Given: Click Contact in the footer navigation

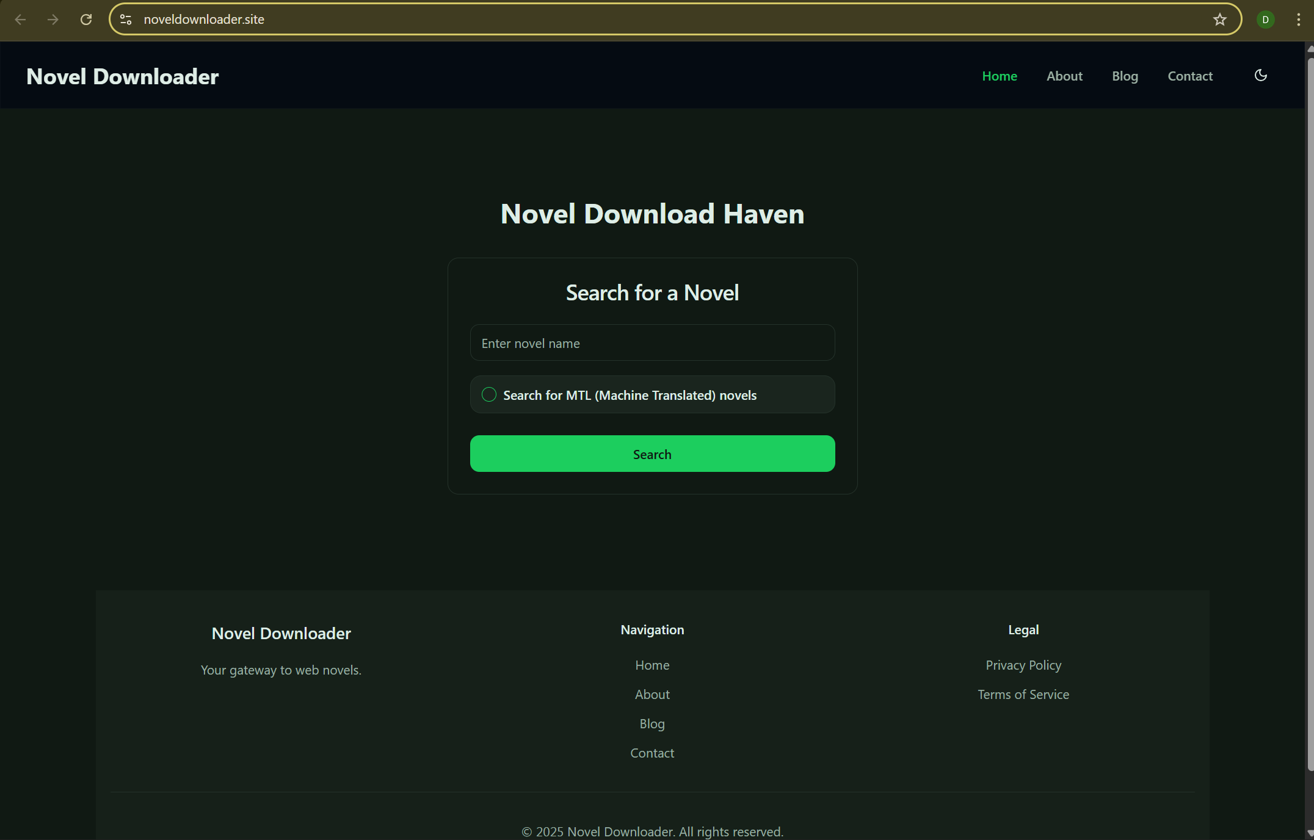Looking at the screenshot, I should (x=652, y=753).
